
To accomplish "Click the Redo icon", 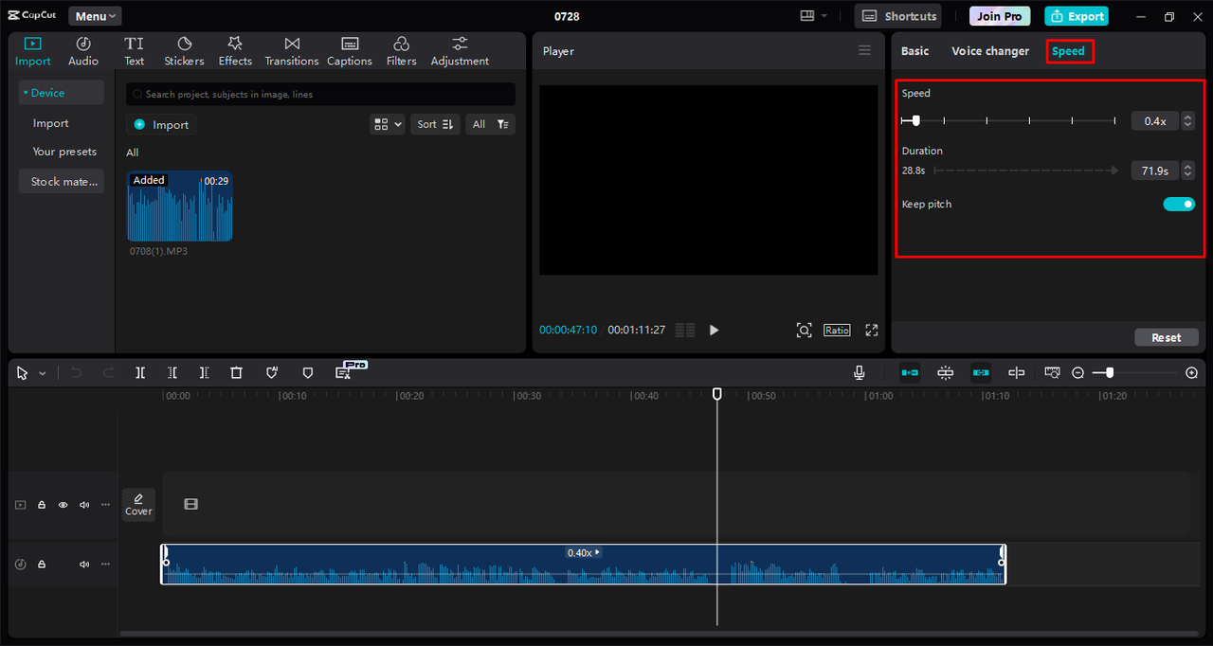I will point(108,373).
